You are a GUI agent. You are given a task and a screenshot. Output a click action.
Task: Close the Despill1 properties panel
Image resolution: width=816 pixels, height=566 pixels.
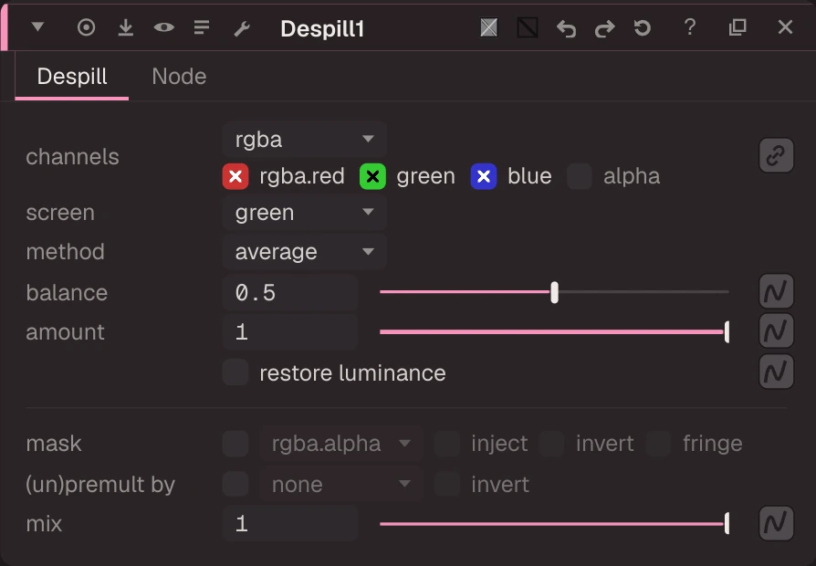click(785, 27)
